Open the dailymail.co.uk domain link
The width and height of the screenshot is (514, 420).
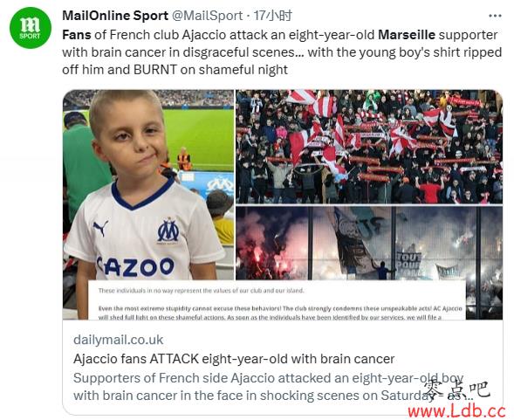tap(119, 340)
